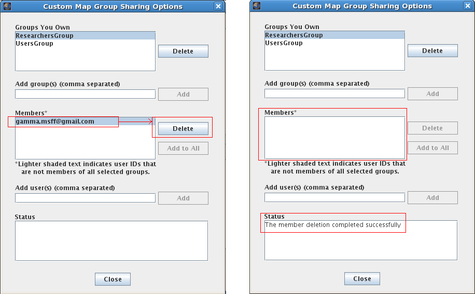Click the empty Status box in left dialog
Screen dimensions: 475x294
[x=111, y=240]
